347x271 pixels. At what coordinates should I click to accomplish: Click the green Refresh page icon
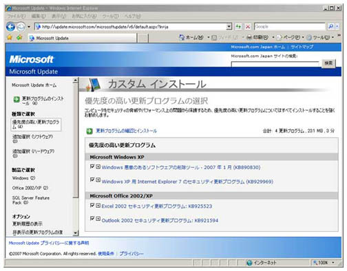(239, 27)
